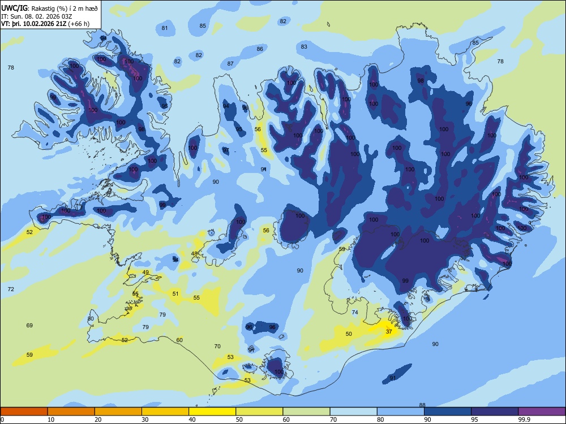566x424 pixels.
Task: Click the '88' value near the bottom edge
Action: coord(422,405)
